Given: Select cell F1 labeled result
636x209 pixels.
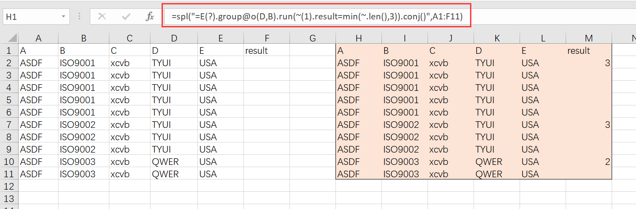Looking at the screenshot, I should 266,51.
